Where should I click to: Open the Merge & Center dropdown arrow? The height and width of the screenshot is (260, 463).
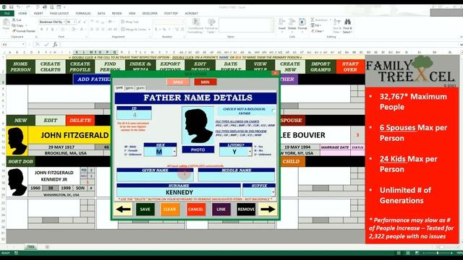(149, 29)
